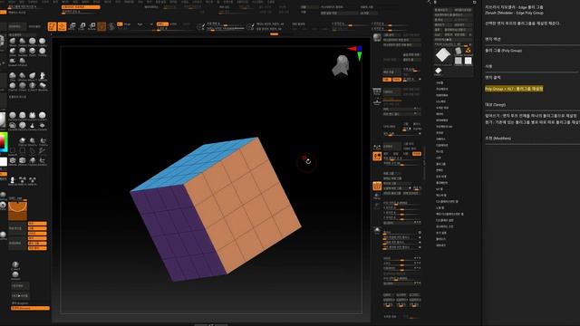Click the second brush cursor icon in top shelf
This screenshot has width=580, height=326.
250,26
